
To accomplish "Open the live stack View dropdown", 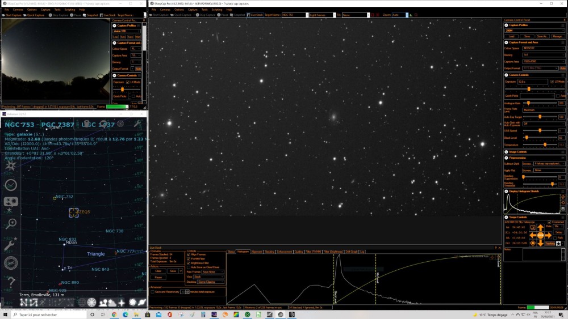I will (x=208, y=277).
